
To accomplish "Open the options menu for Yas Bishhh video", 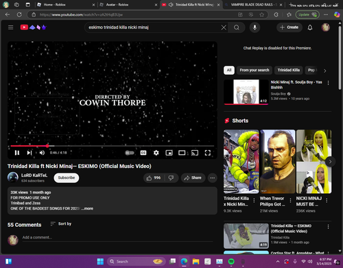I will click(328, 83).
